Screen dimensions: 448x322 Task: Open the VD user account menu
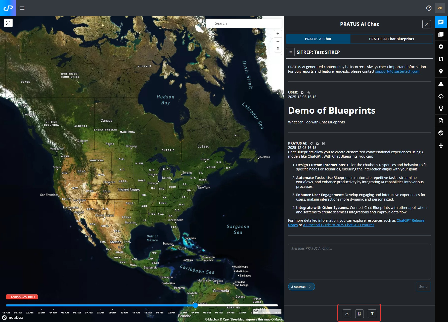[x=440, y=8]
